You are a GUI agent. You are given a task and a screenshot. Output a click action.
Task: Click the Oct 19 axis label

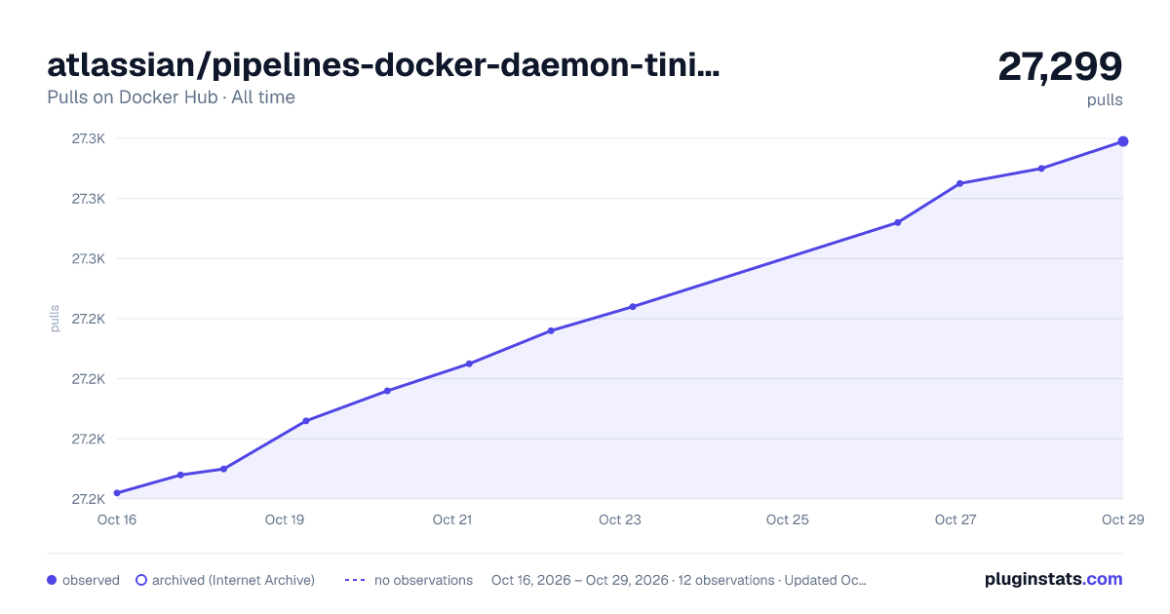[x=285, y=519]
